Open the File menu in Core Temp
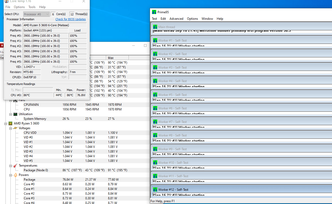Image resolution: width=332 pixels, height=204 pixels. pyautogui.click(x=8, y=7)
